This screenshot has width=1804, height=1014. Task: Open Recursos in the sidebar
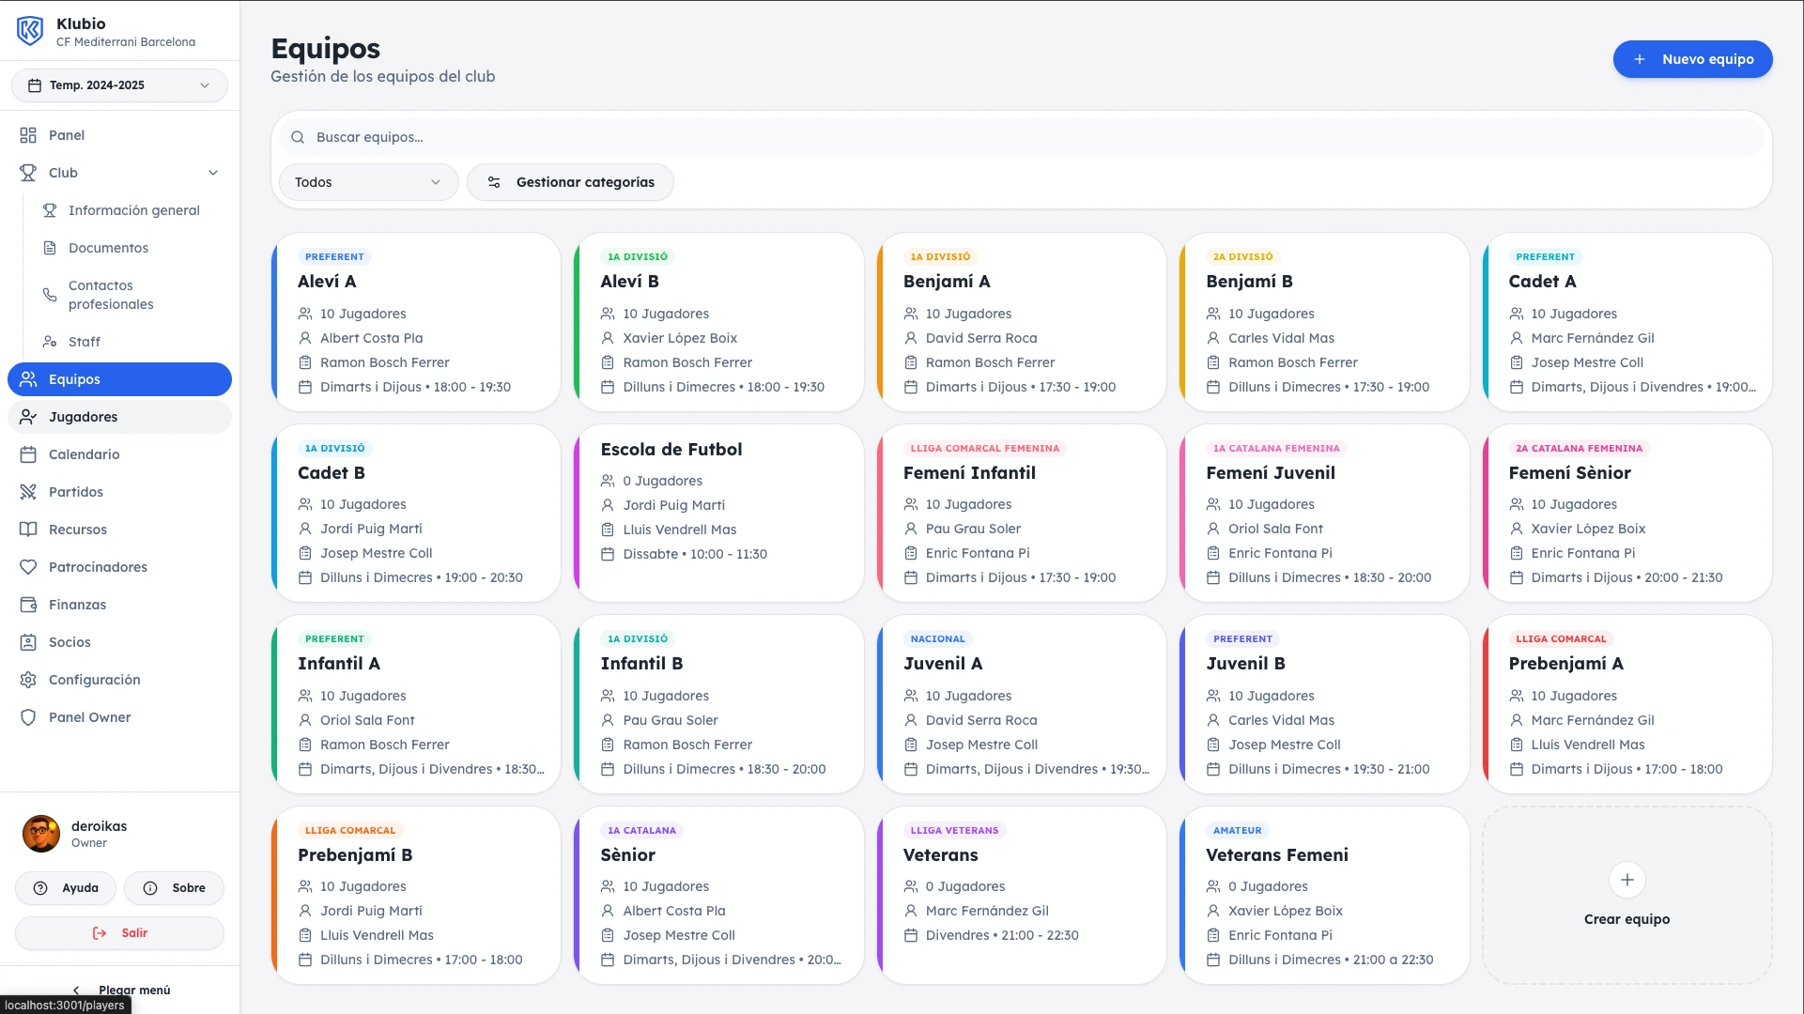77,530
